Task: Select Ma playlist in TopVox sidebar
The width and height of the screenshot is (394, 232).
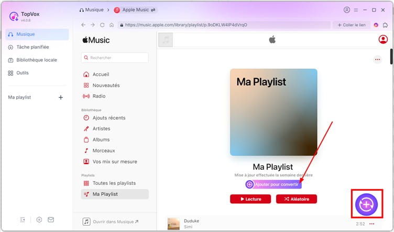Action: 19,97
